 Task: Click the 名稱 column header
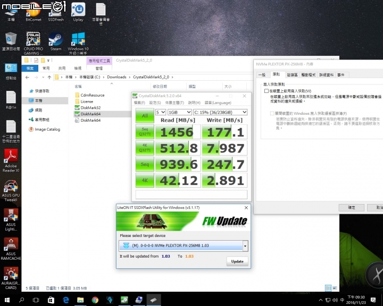pyautogui.click(x=78, y=87)
